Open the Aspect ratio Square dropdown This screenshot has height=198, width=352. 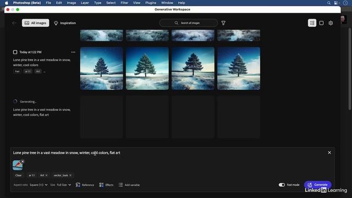(38, 185)
